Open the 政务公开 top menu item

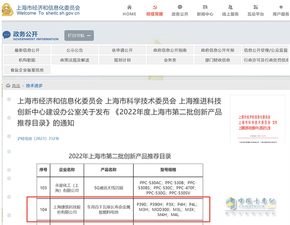pyautogui.click(x=180, y=14)
